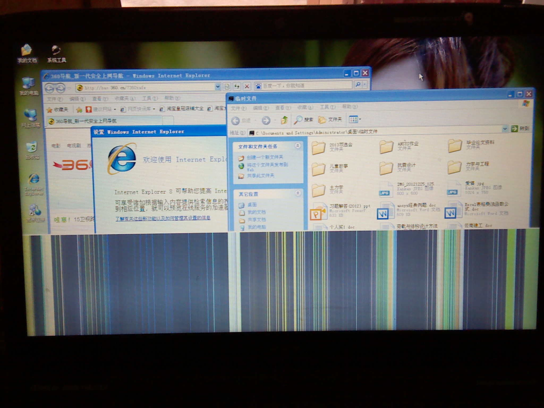Click 后退 back button in 临时文件 window

click(241, 121)
